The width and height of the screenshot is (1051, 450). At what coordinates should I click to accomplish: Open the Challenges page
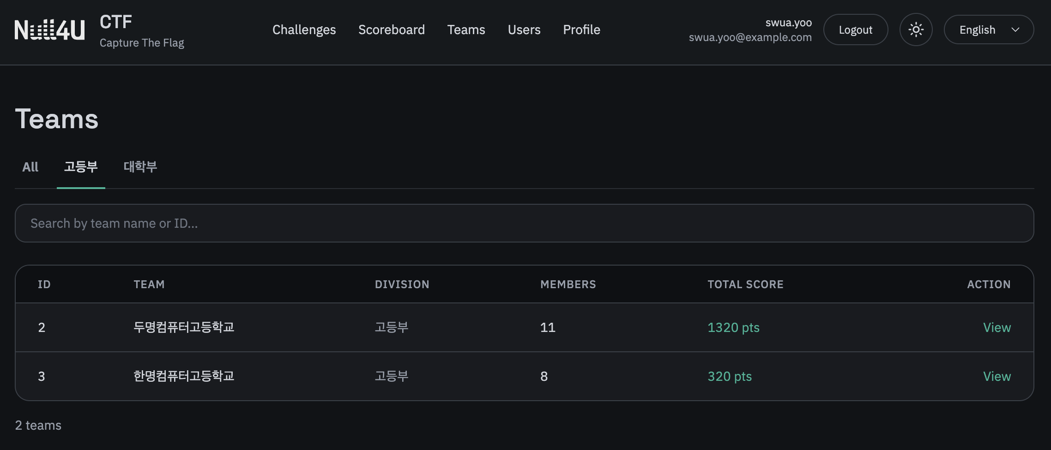tap(304, 30)
